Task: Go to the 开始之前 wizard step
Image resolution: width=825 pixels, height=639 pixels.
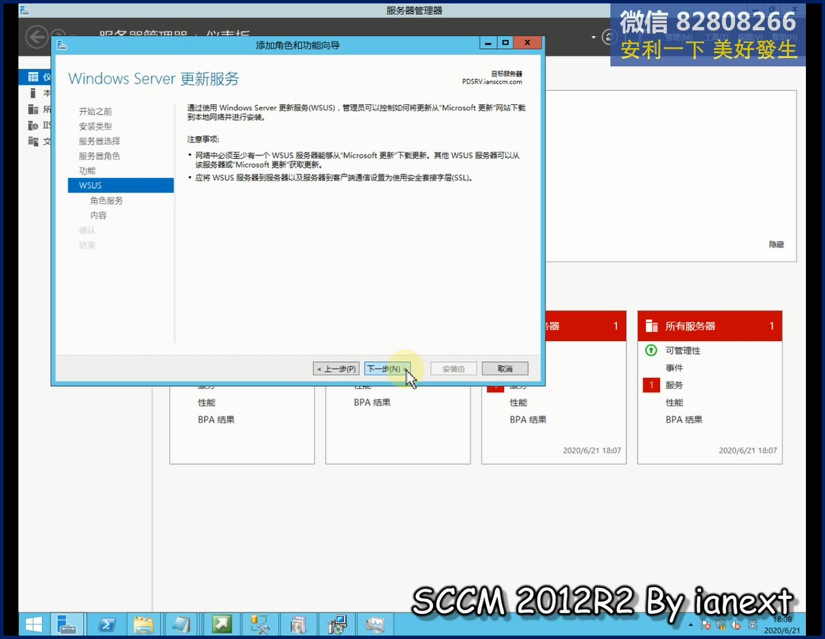Action: (95, 112)
